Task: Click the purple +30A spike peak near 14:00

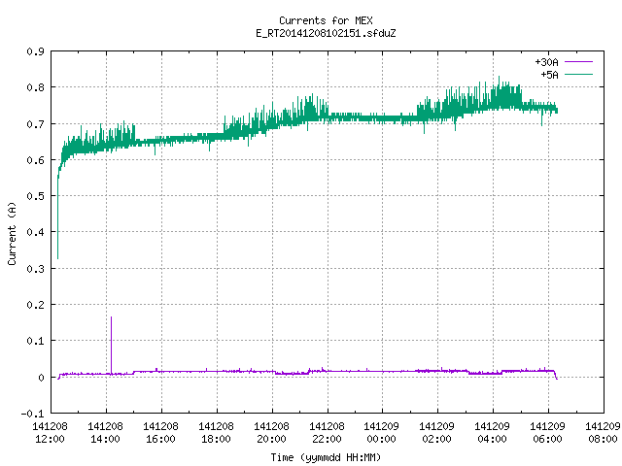Action: pyautogui.click(x=111, y=317)
